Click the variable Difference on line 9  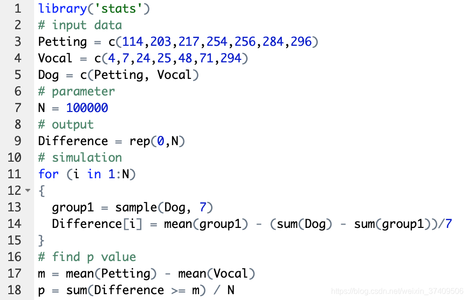tap(73, 141)
